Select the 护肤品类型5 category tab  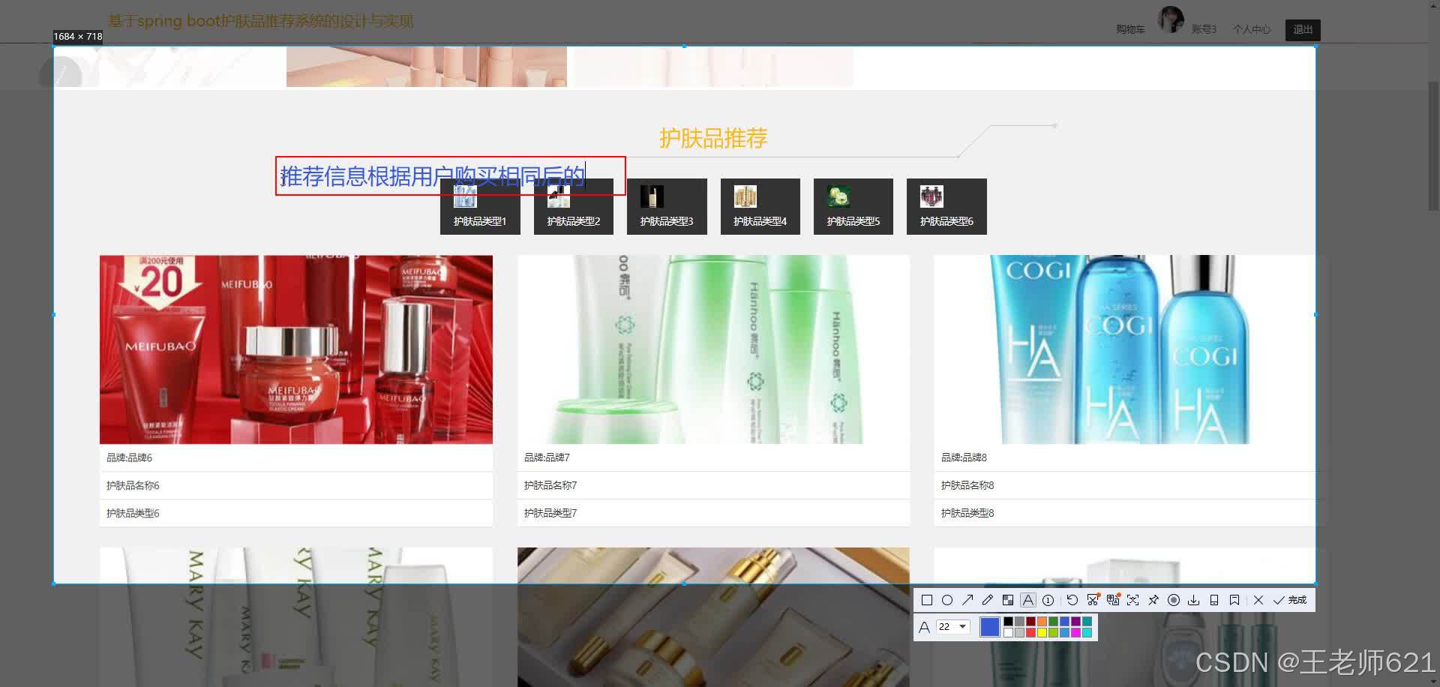(x=853, y=206)
